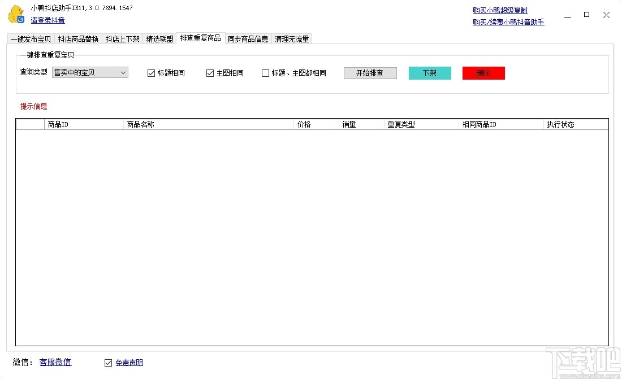Open the 客服微信 link
This screenshot has width=622, height=379.
[x=55, y=362]
